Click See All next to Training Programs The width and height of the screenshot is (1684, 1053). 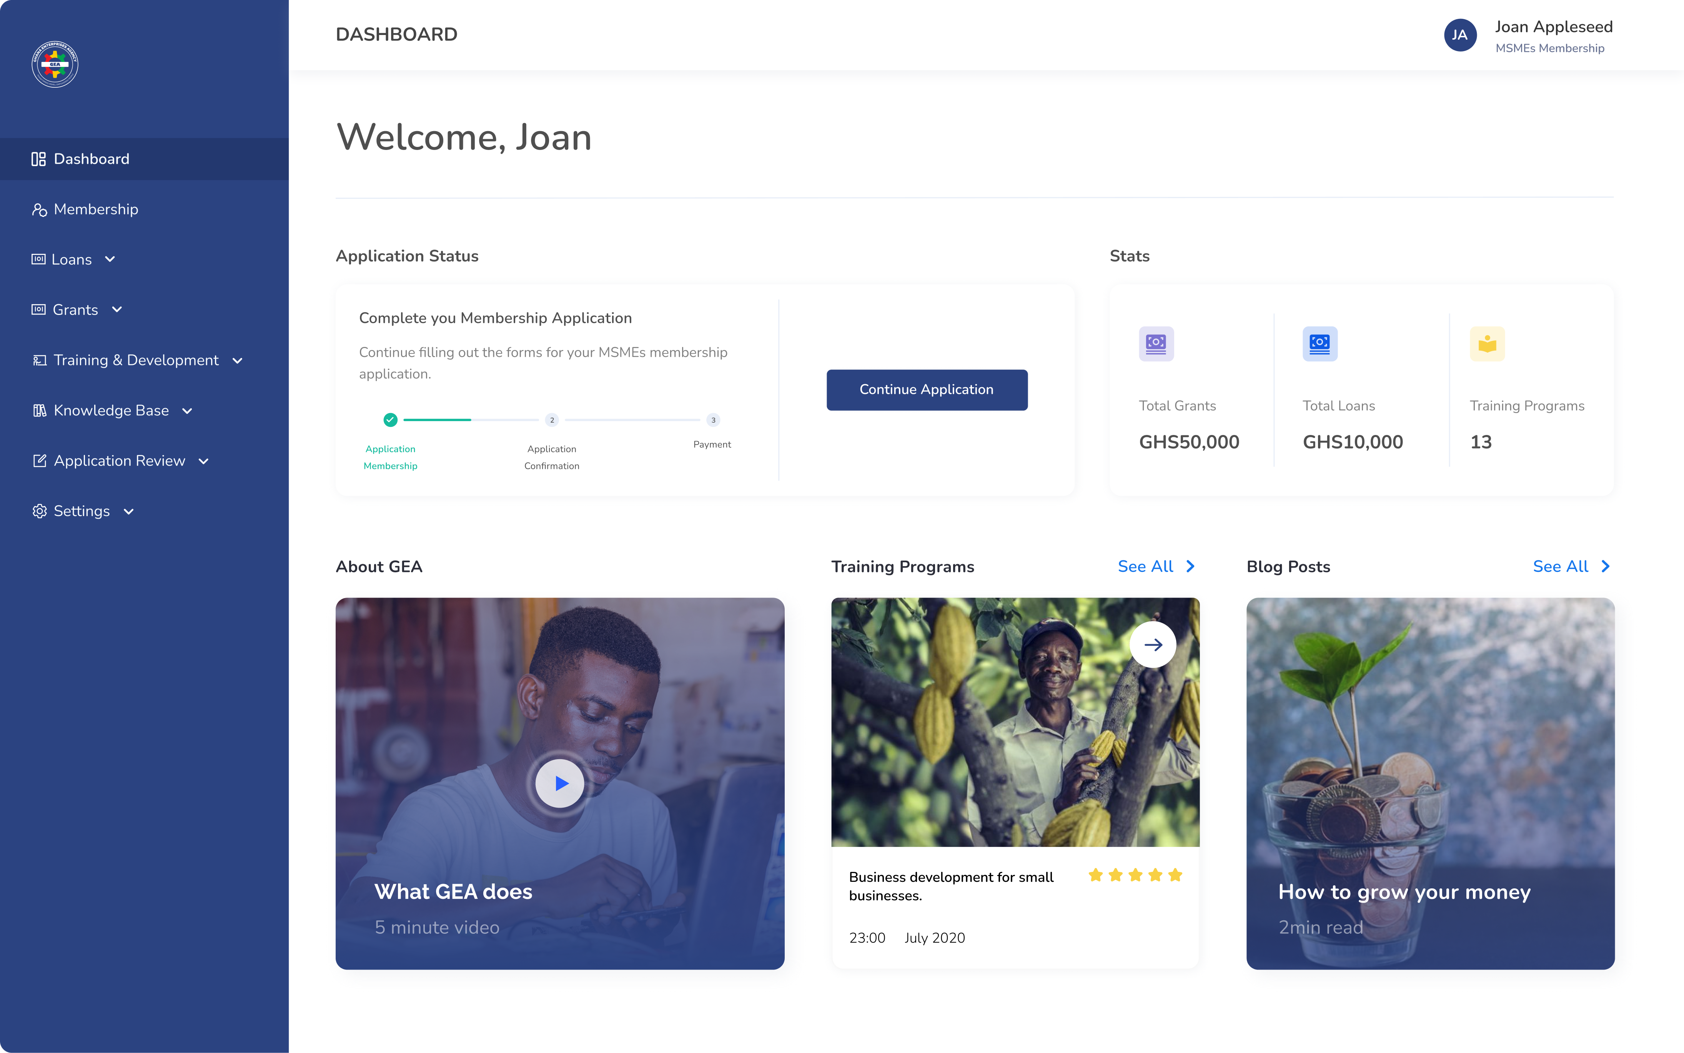click(1156, 566)
